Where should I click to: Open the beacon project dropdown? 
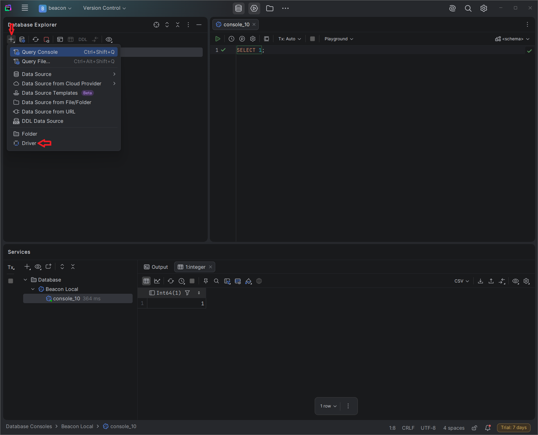pyautogui.click(x=55, y=8)
